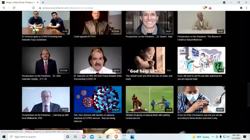This screenshot has height=140, width=250.
Task: Open Cortana circle icon in taskbar
Action: point(68,137)
